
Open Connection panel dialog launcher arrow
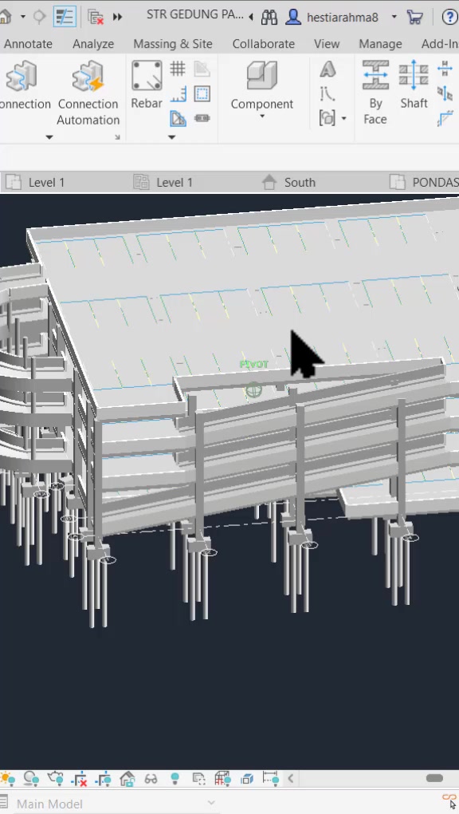pyautogui.click(x=117, y=137)
